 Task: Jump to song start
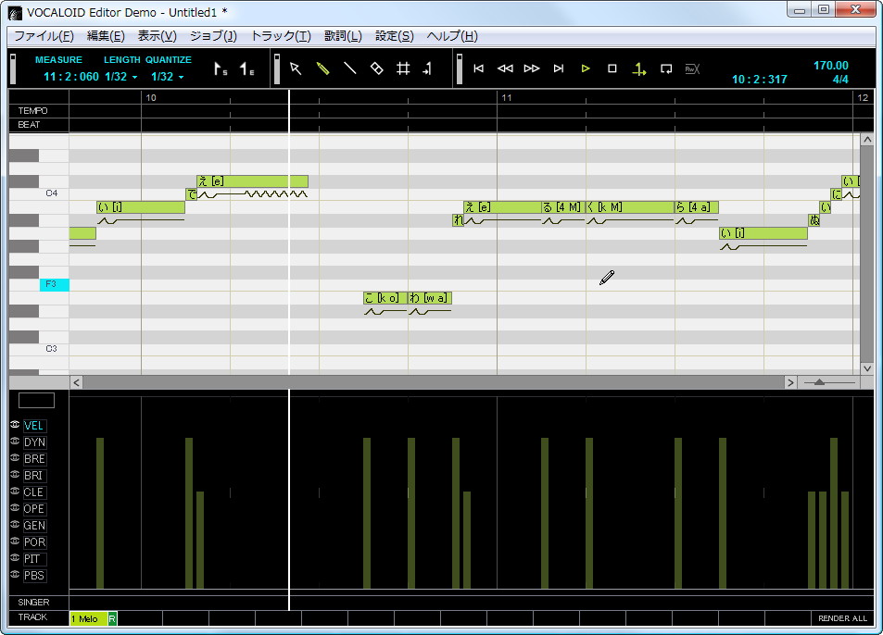coord(479,68)
